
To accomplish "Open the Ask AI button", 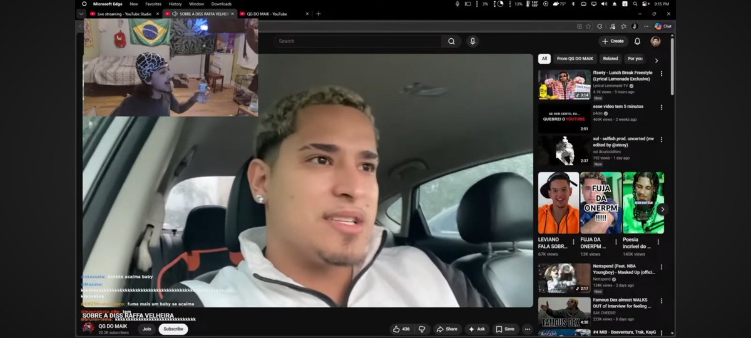I will (x=477, y=329).
